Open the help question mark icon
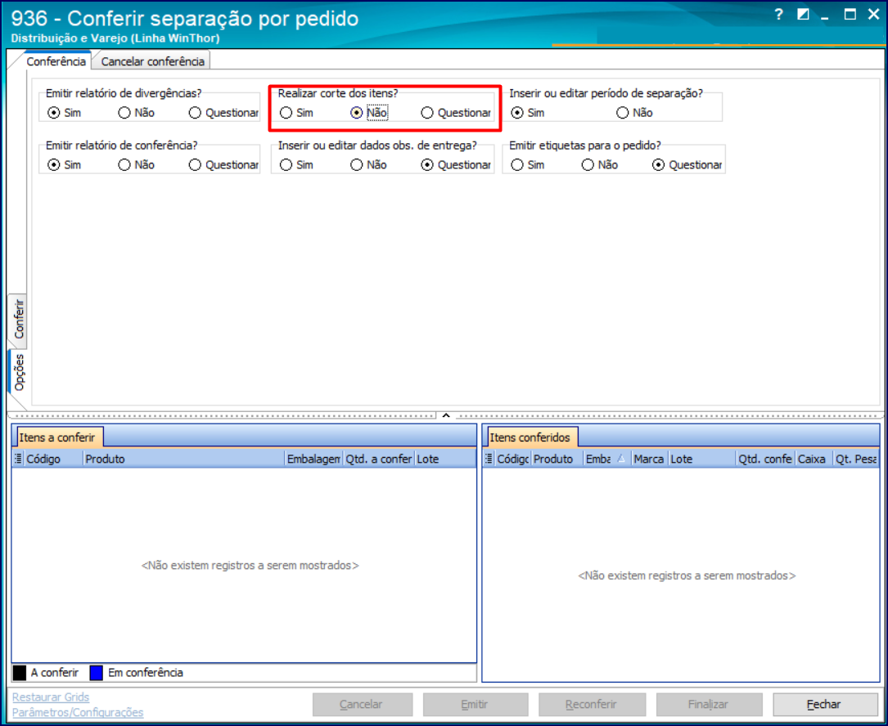Image resolution: width=888 pixels, height=726 pixels. click(x=778, y=15)
